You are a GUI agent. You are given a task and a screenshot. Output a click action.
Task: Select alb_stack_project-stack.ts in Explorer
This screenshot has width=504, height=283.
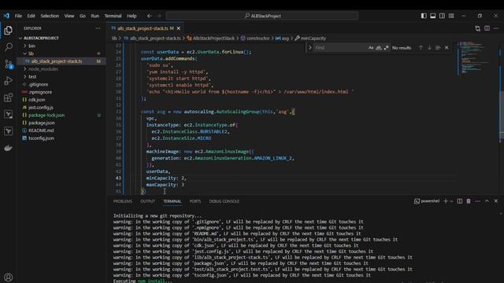(x=57, y=61)
